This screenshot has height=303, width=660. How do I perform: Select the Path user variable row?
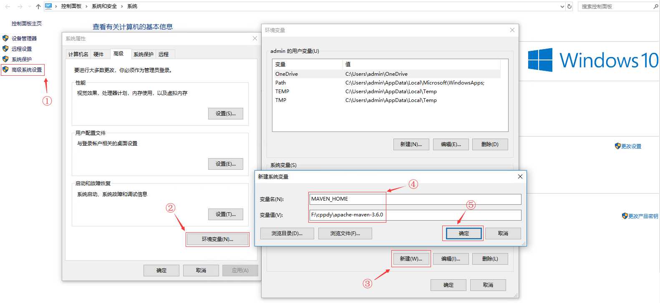point(386,83)
